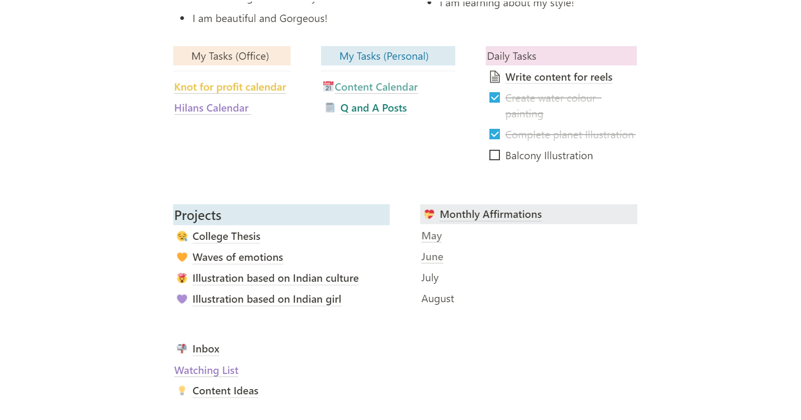
Task: Click the calendar emoji next to Content Calendar
Action: tap(328, 86)
